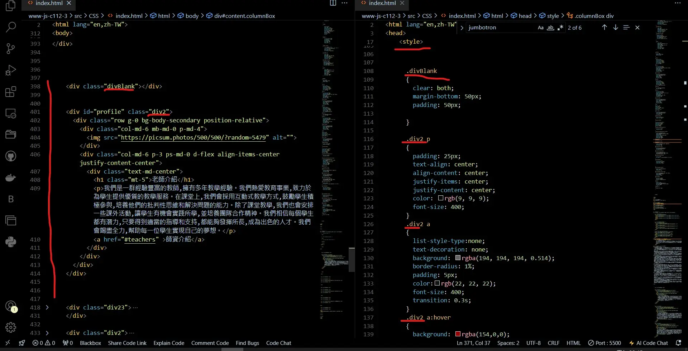Viewport: 688px width, 351px height.
Task: Open the Extensions view
Action: (x=11, y=92)
